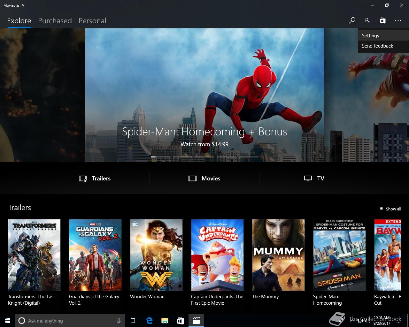Choose Settings from the overflow menu
This screenshot has width=409, height=327.
[x=383, y=36]
